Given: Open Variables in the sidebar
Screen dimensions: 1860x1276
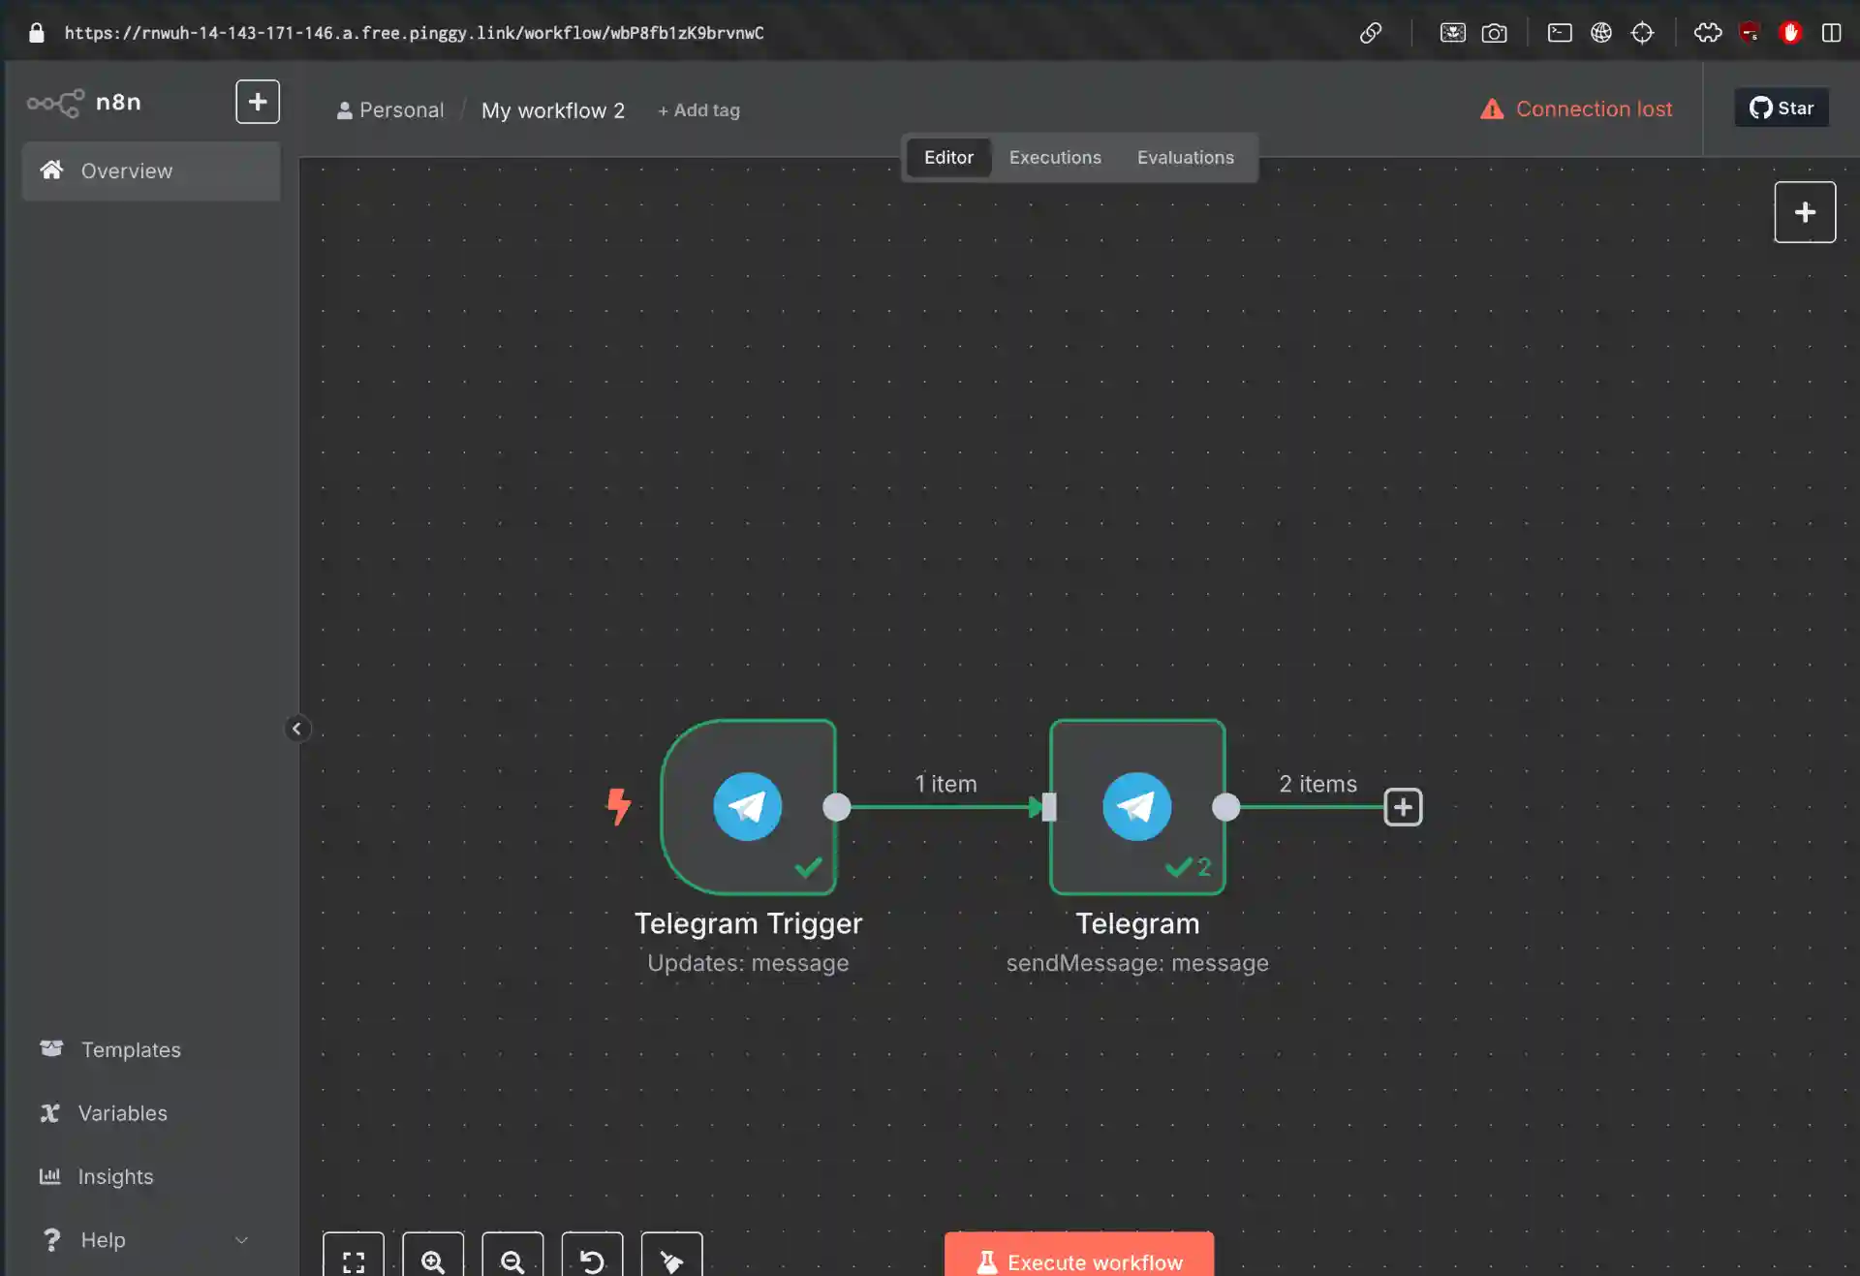Looking at the screenshot, I should coord(122,1113).
